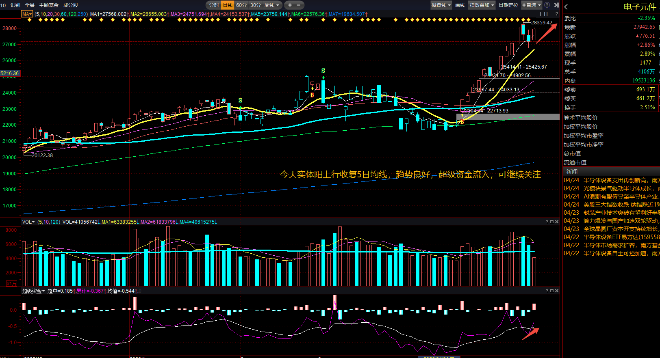Click the help question mark in top toolbar
This screenshot has width=660, height=358.
pyautogui.click(x=547, y=5)
